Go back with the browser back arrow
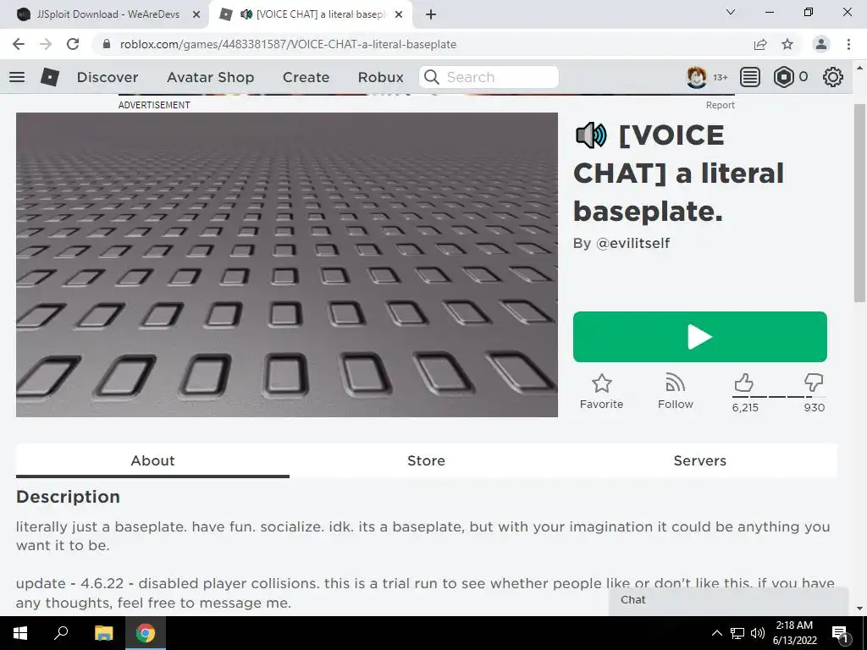The image size is (867, 650). point(19,44)
